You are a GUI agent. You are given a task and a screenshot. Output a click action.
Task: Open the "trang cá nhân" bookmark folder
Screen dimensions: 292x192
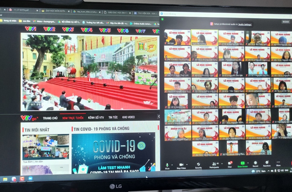pos(8,21)
